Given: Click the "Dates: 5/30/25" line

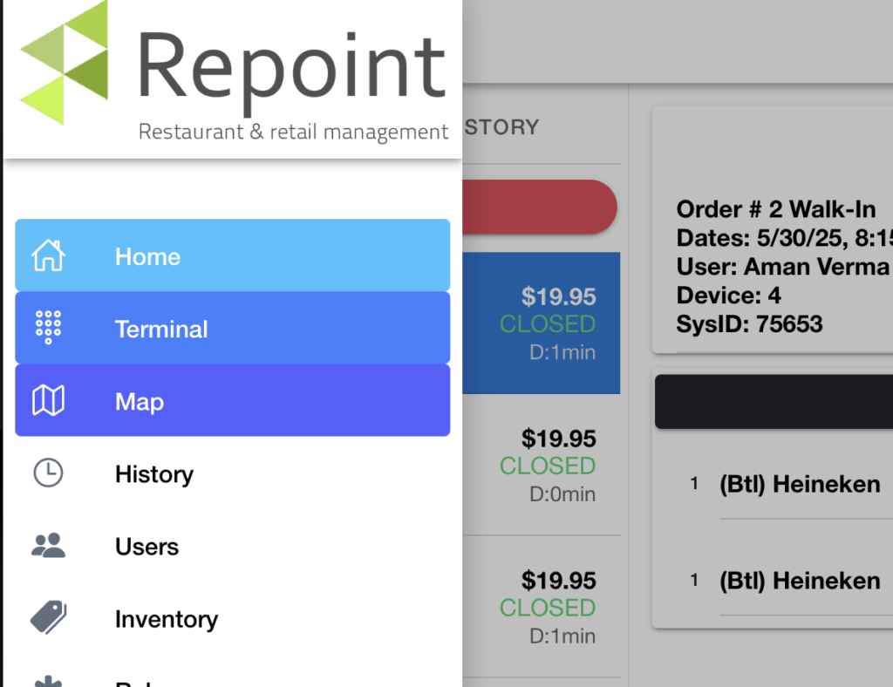Looking at the screenshot, I should (x=785, y=238).
